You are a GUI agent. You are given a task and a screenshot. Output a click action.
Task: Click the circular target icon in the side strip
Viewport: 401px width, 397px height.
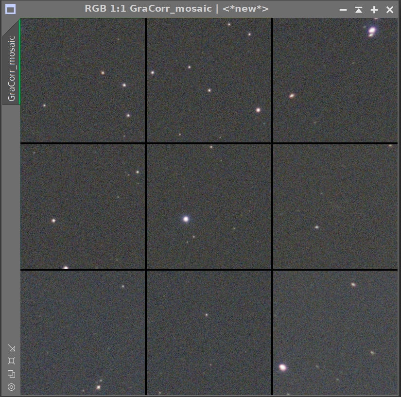point(12,387)
